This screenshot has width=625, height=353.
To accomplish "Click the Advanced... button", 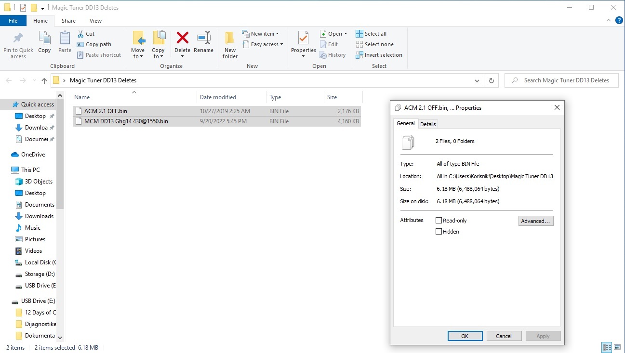I will pyautogui.click(x=536, y=221).
